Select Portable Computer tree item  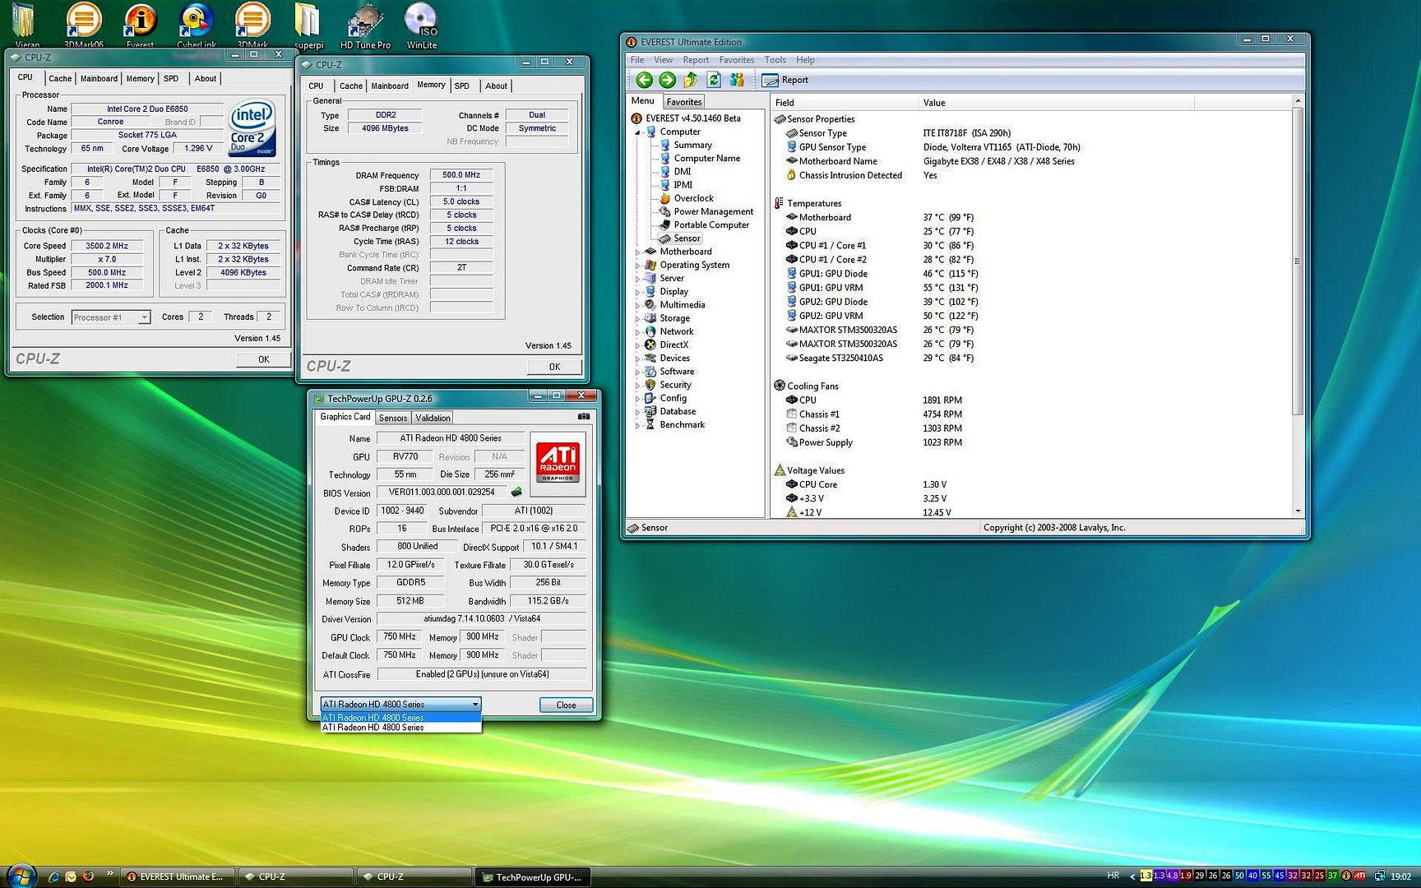[x=711, y=224]
